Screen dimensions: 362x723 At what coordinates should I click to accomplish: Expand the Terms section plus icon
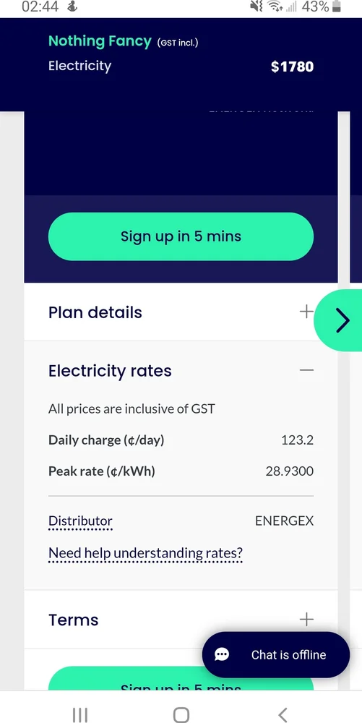click(306, 620)
